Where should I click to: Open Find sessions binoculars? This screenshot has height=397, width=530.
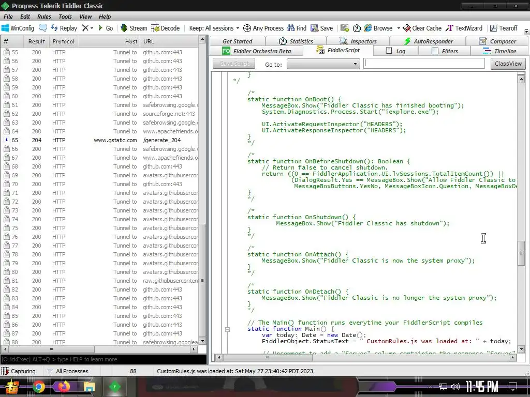click(x=297, y=28)
